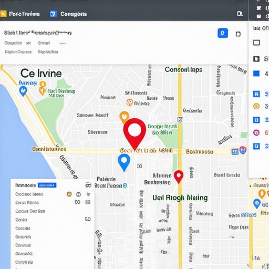Viewport: 269px width, 269px height.
Task: Open the first header tab next to the yellow icon
Action: tap(24, 14)
